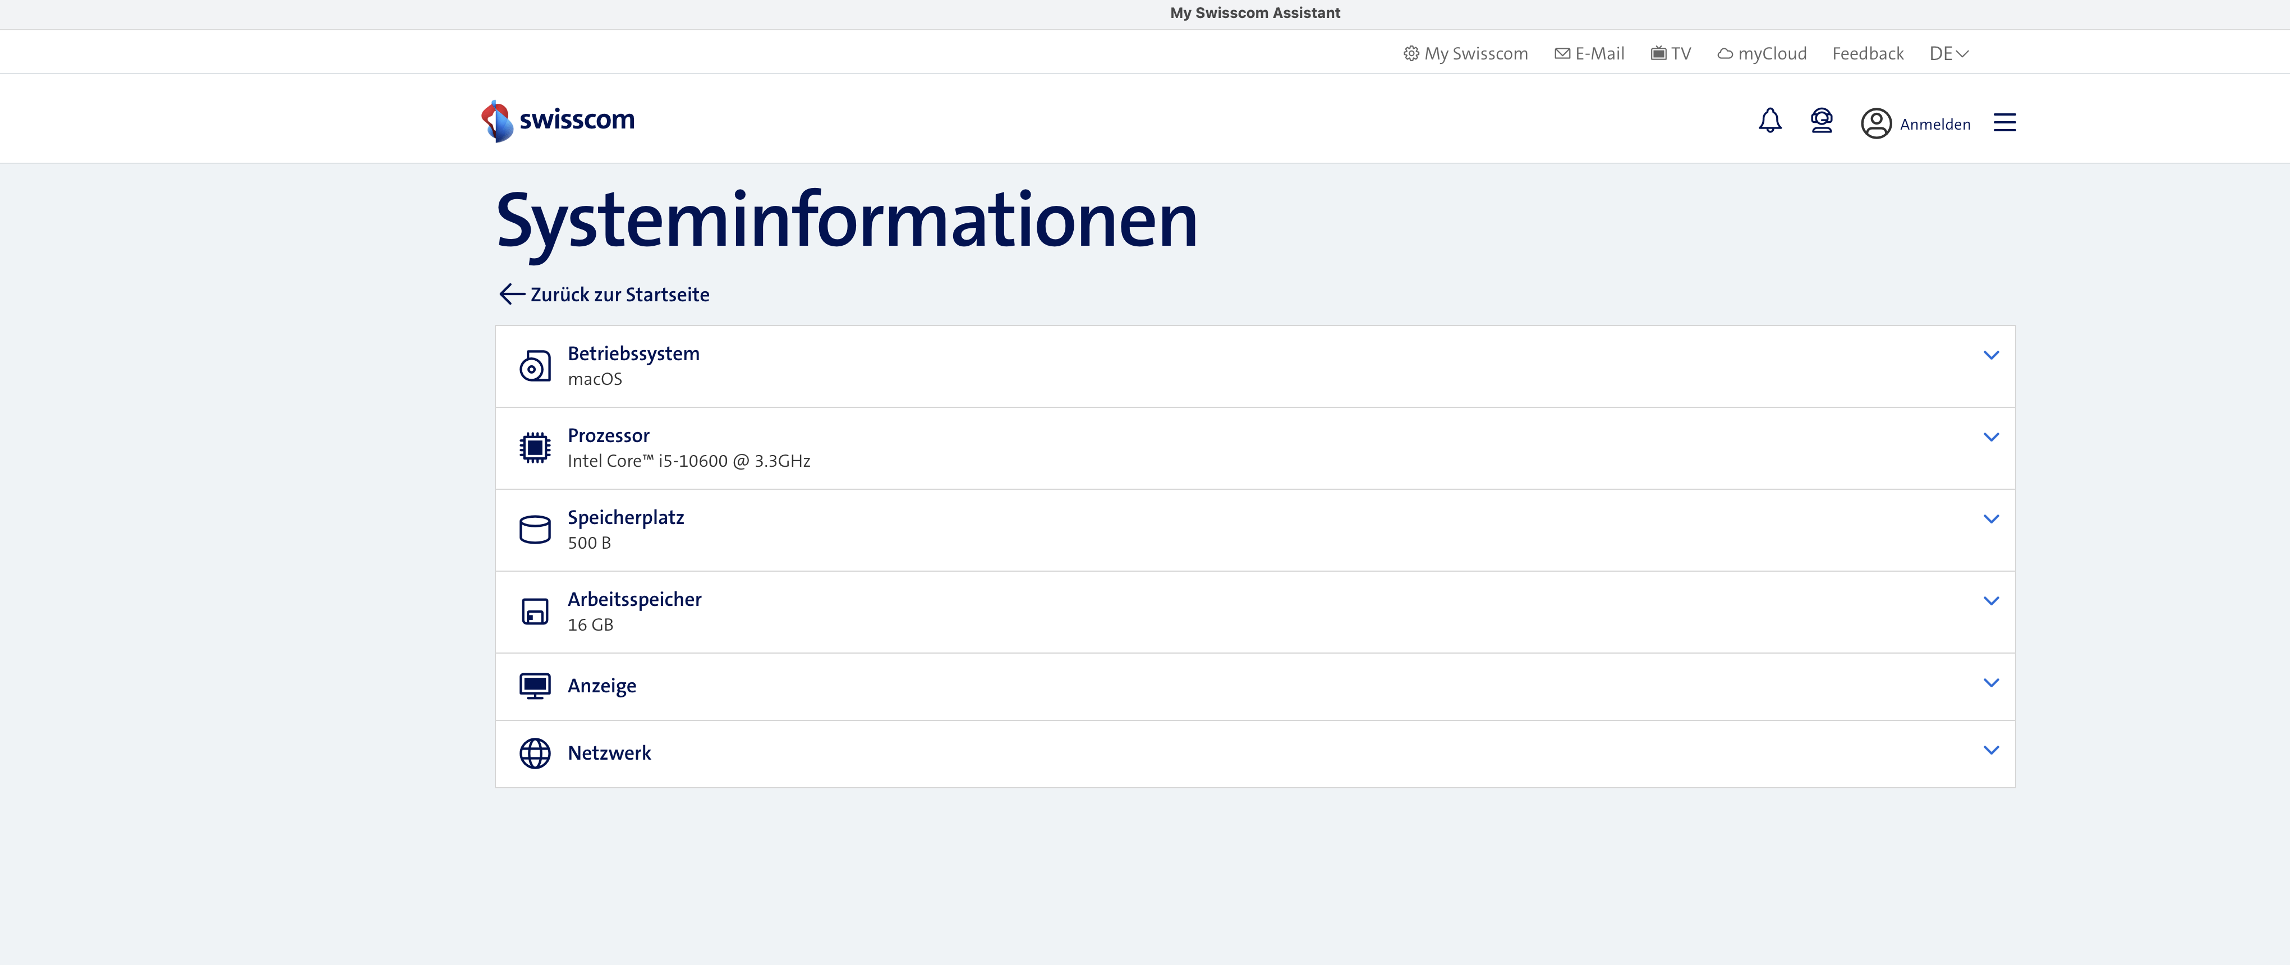Select the Prozessor chip icon
This screenshot has width=2290, height=965.
tap(535, 447)
